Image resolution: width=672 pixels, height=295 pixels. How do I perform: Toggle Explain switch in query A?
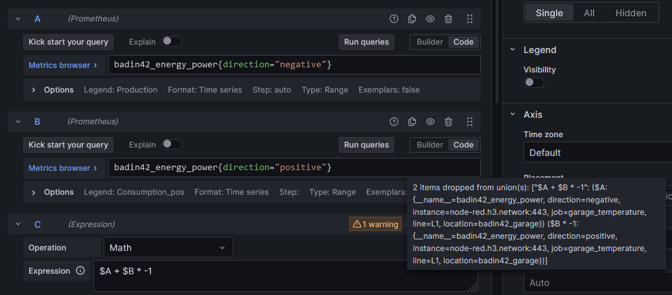tap(172, 41)
